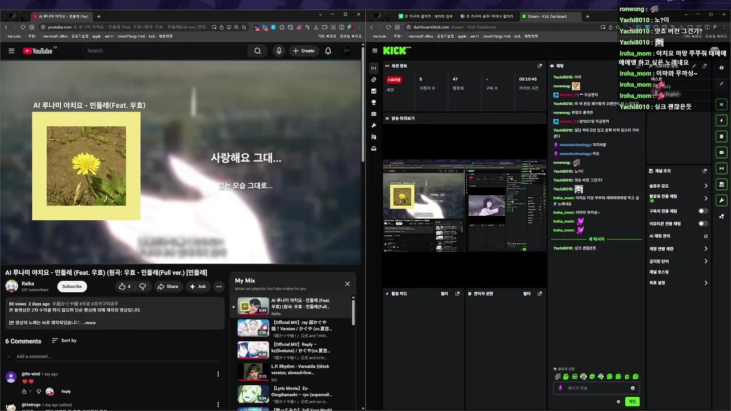Pop out the 활동 피드 panel
The height and width of the screenshot is (411, 731).
point(457,294)
